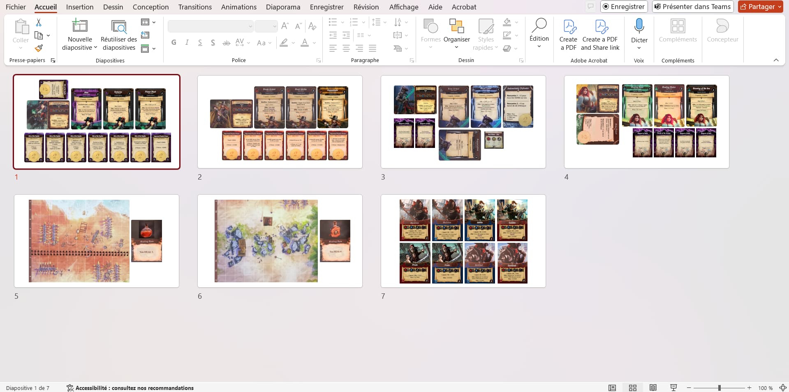Click the Styles rapides icon
Screen dimensions: 789x392
coord(486,26)
